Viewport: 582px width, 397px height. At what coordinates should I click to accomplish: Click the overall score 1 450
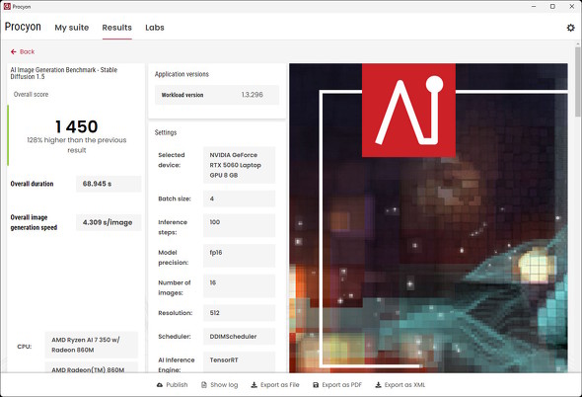point(77,126)
